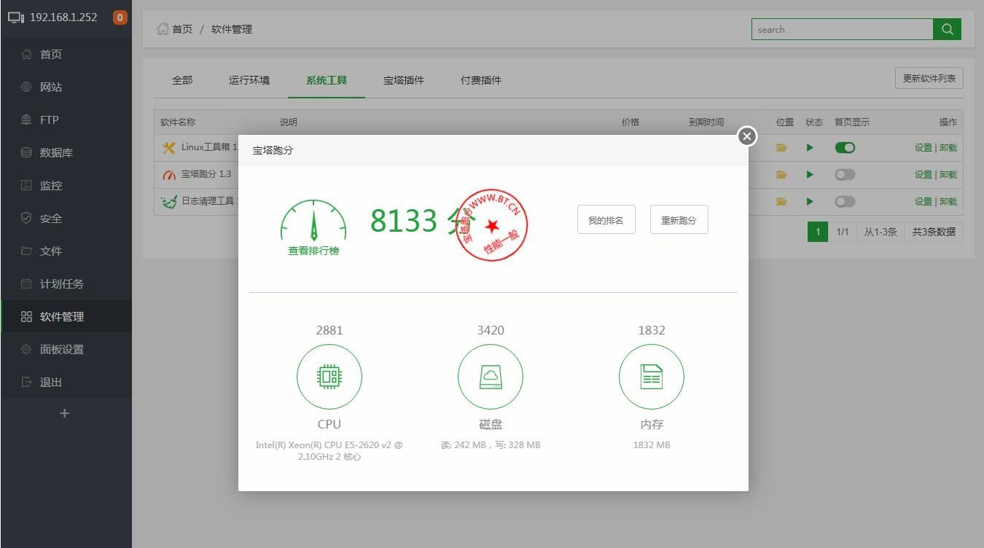984x548 pixels.
Task: Close the 宝塔跑分 dialog
Action: click(x=746, y=136)
